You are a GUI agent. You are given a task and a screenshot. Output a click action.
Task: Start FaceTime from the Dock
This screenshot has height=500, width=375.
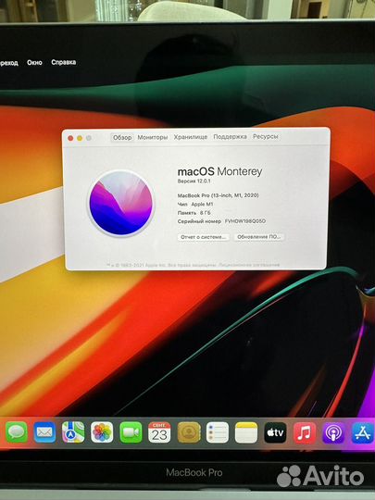pyautogui.click(x=131, y=432)
